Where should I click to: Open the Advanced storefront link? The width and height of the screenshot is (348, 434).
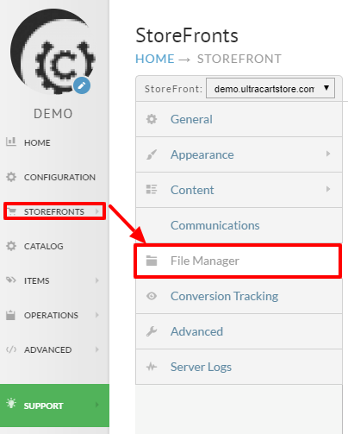pos(196,331)
